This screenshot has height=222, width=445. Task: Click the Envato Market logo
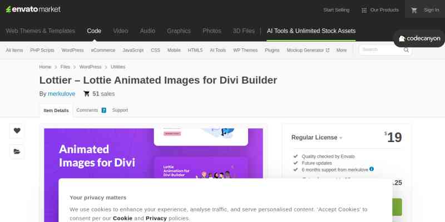tap(33, 9)
